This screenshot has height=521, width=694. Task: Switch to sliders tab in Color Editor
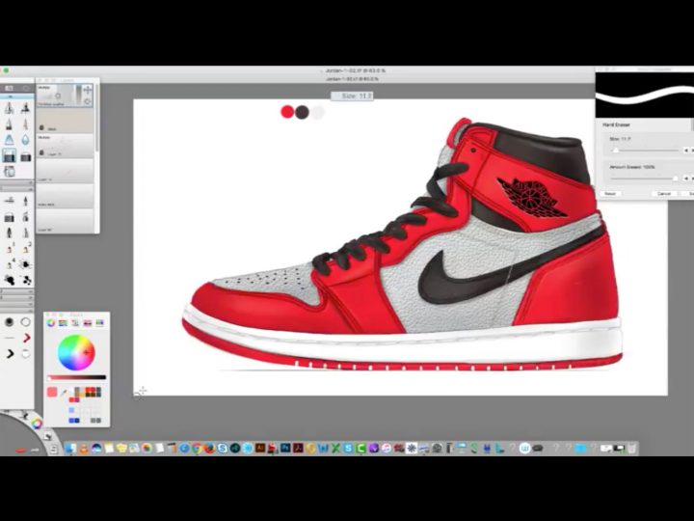[63, 323]
